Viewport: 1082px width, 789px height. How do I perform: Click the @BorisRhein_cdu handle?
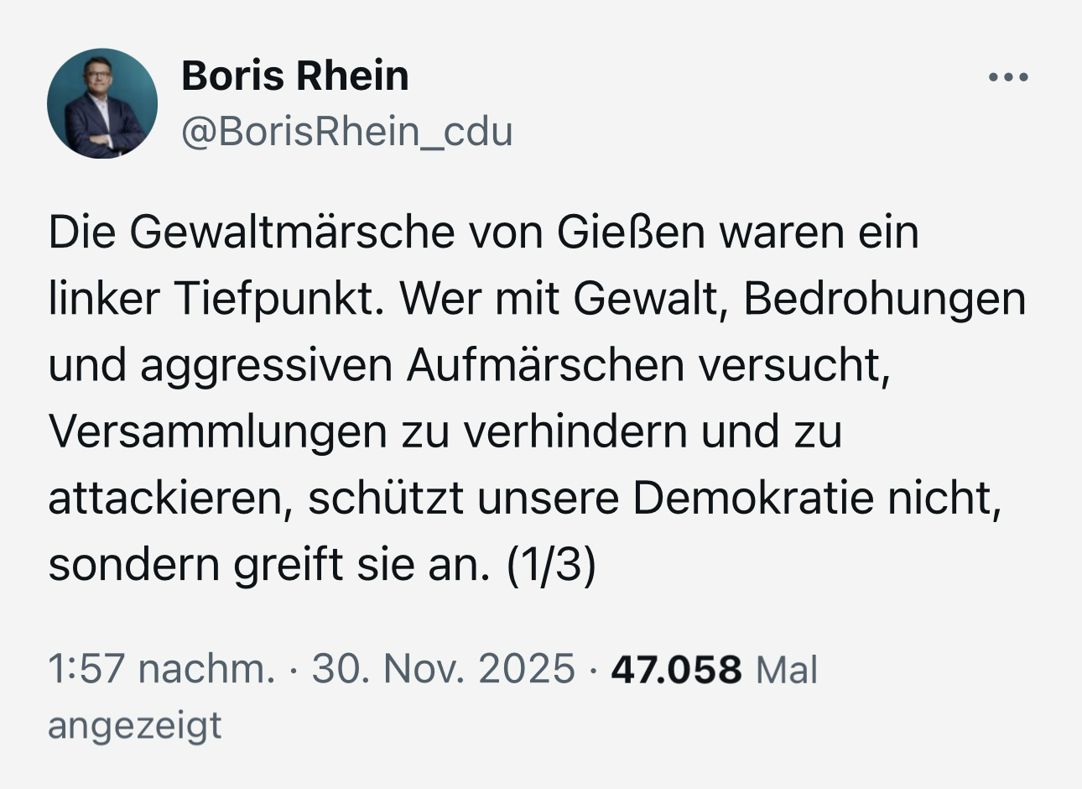pos(346,132)
